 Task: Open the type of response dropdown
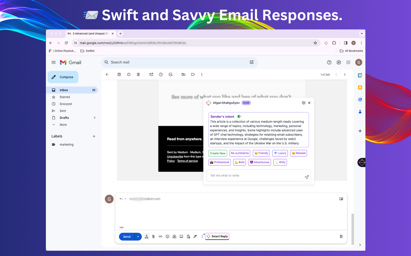pos(122,199)
